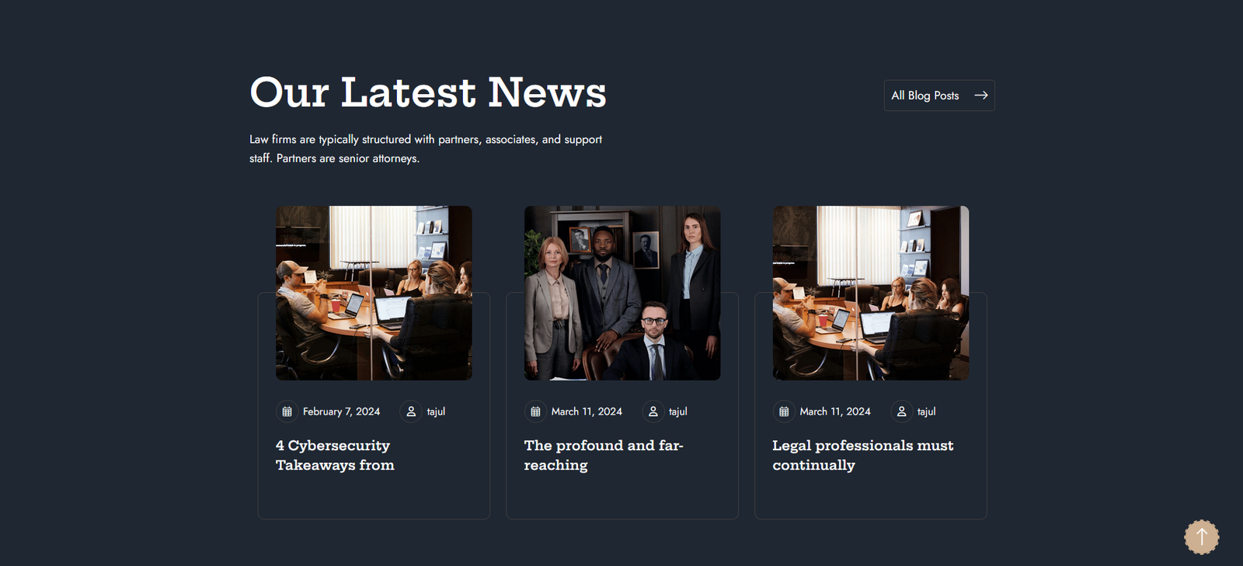Click the All Blog Posts button
Viewport: 1243px width, 566px height.
click(939, 95)
